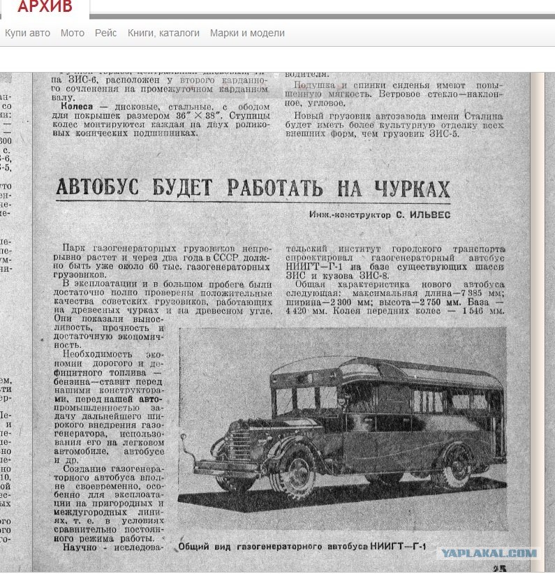The image size is (555, 574).
Task: Go to Книги, каталоги section
Action: [163, 33]
